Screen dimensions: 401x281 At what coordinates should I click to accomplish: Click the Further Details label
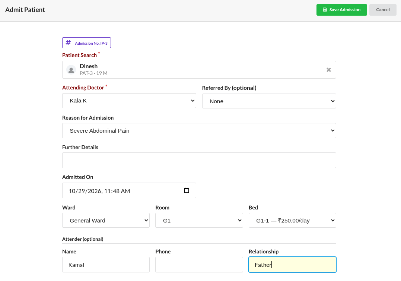(80, 147)
